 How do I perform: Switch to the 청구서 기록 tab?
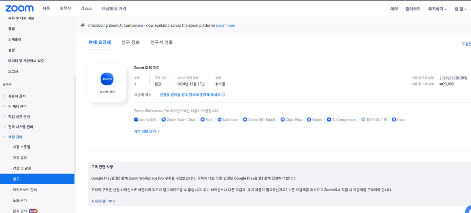(161, 42)
